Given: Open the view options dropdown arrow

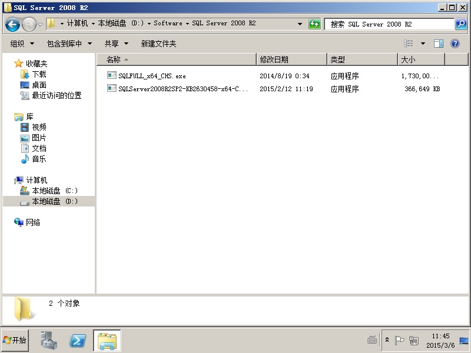Looking at the screenshot, I should [x=423, y=44].
